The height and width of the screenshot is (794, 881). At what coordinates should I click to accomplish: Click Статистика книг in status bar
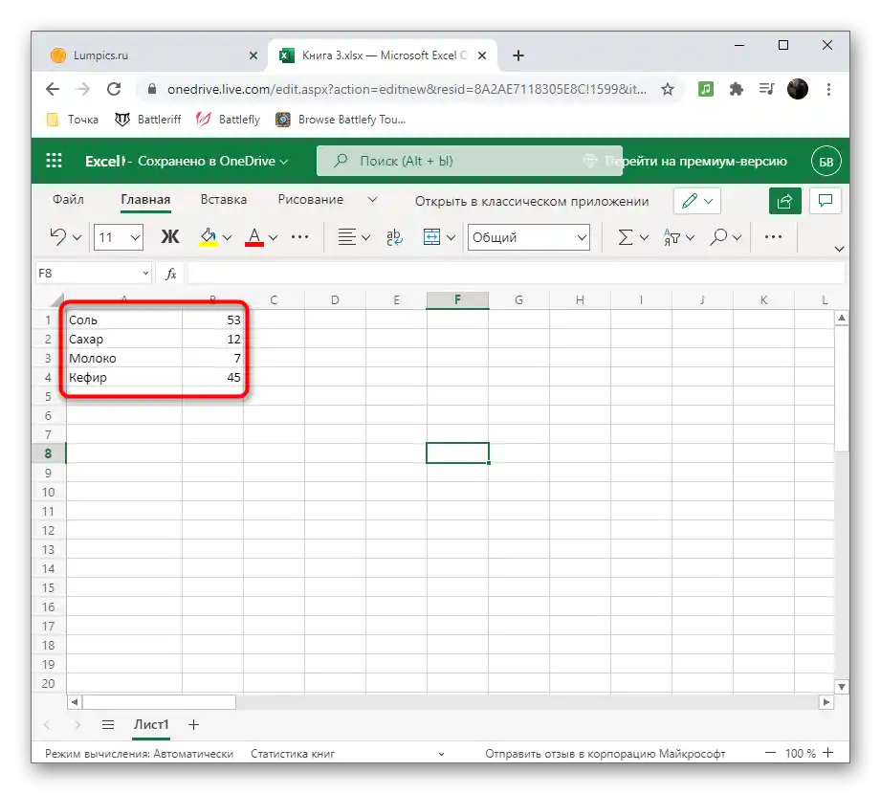tap(293, 754)
